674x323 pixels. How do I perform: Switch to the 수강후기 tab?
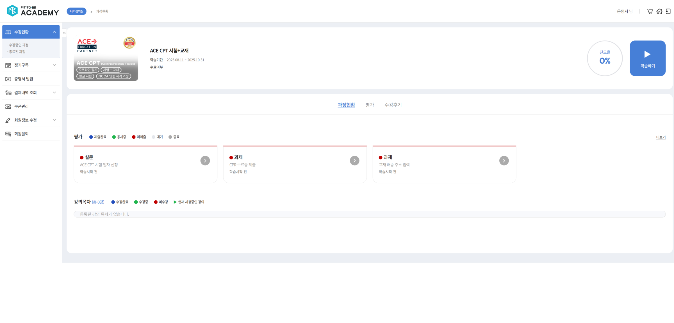pyautogui.click(x=393, y=105)
